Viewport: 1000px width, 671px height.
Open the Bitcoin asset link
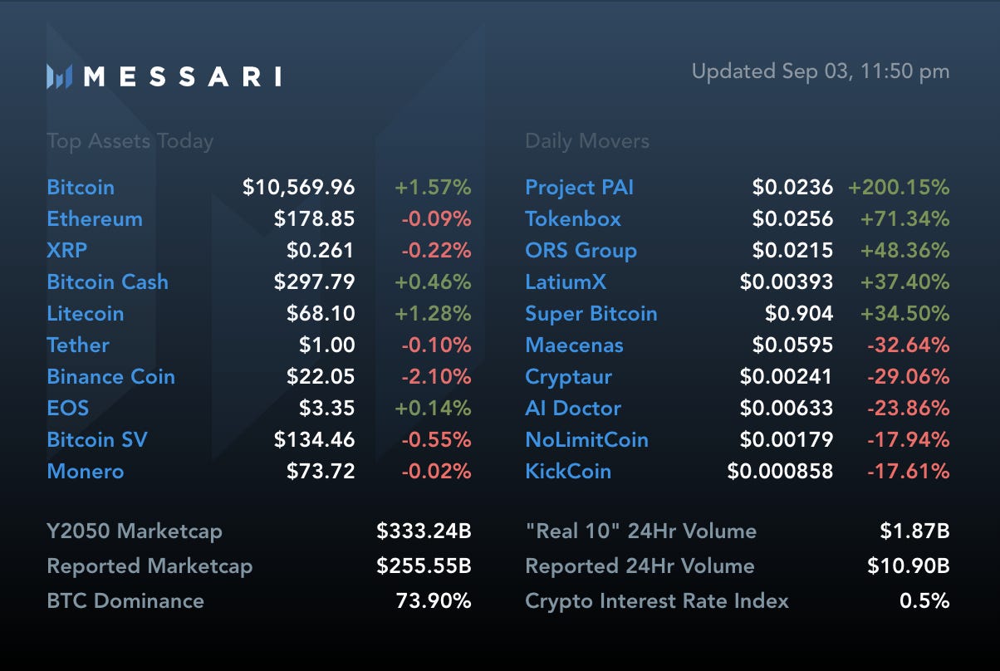[x=81, y=188]
